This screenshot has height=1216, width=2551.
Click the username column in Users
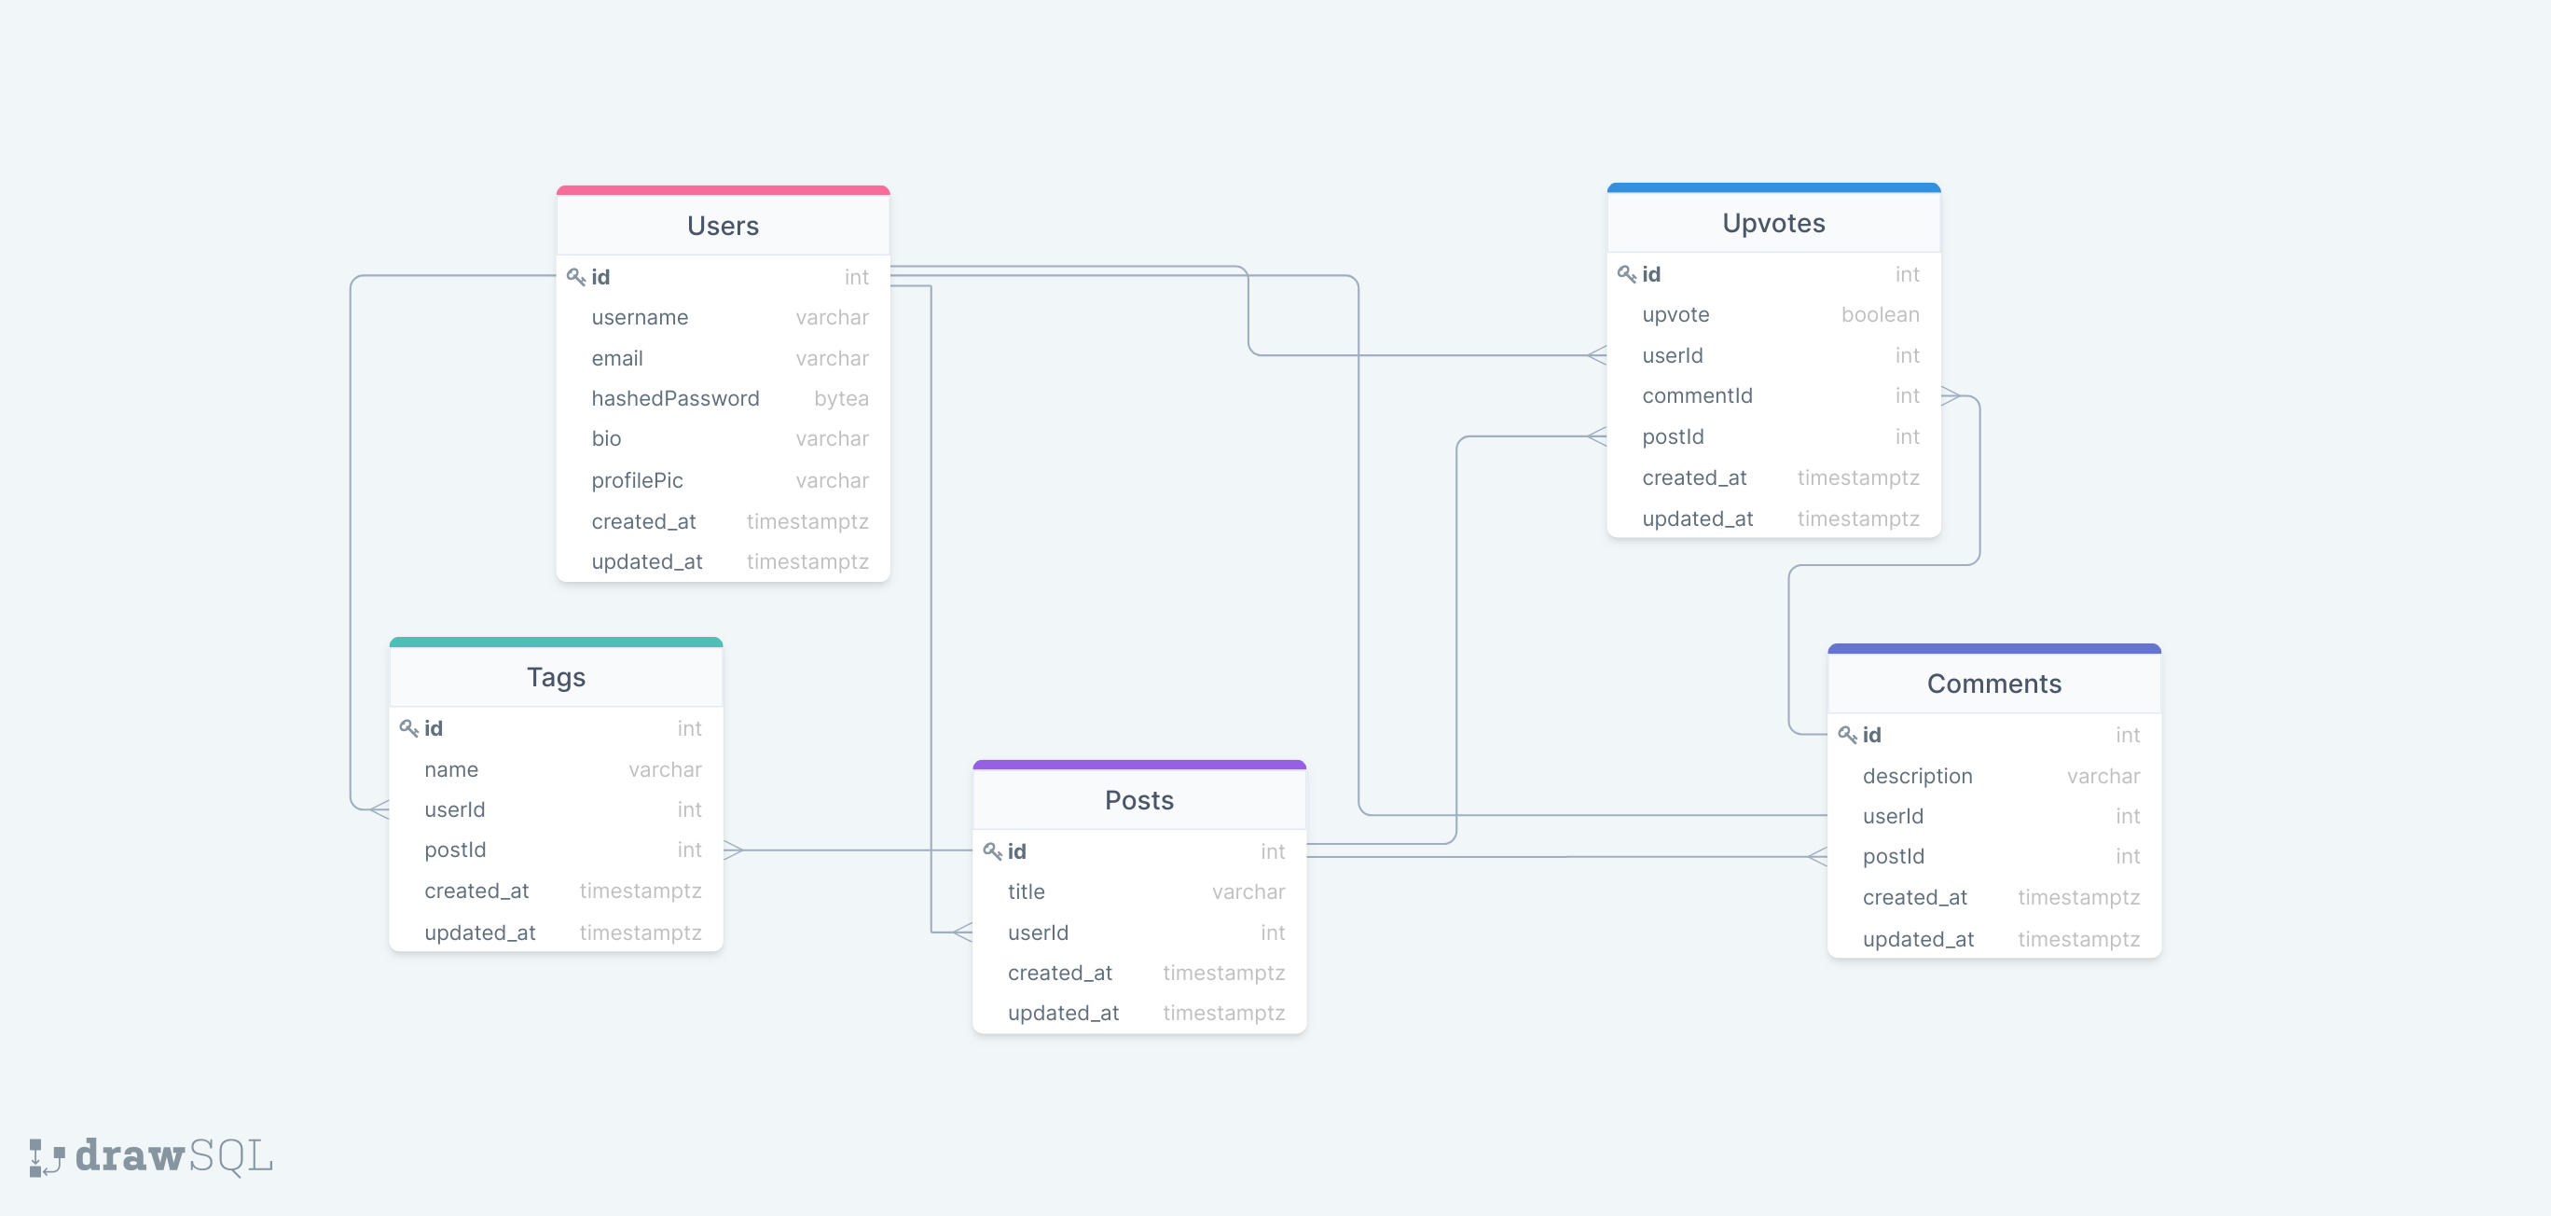pos(723,318)
